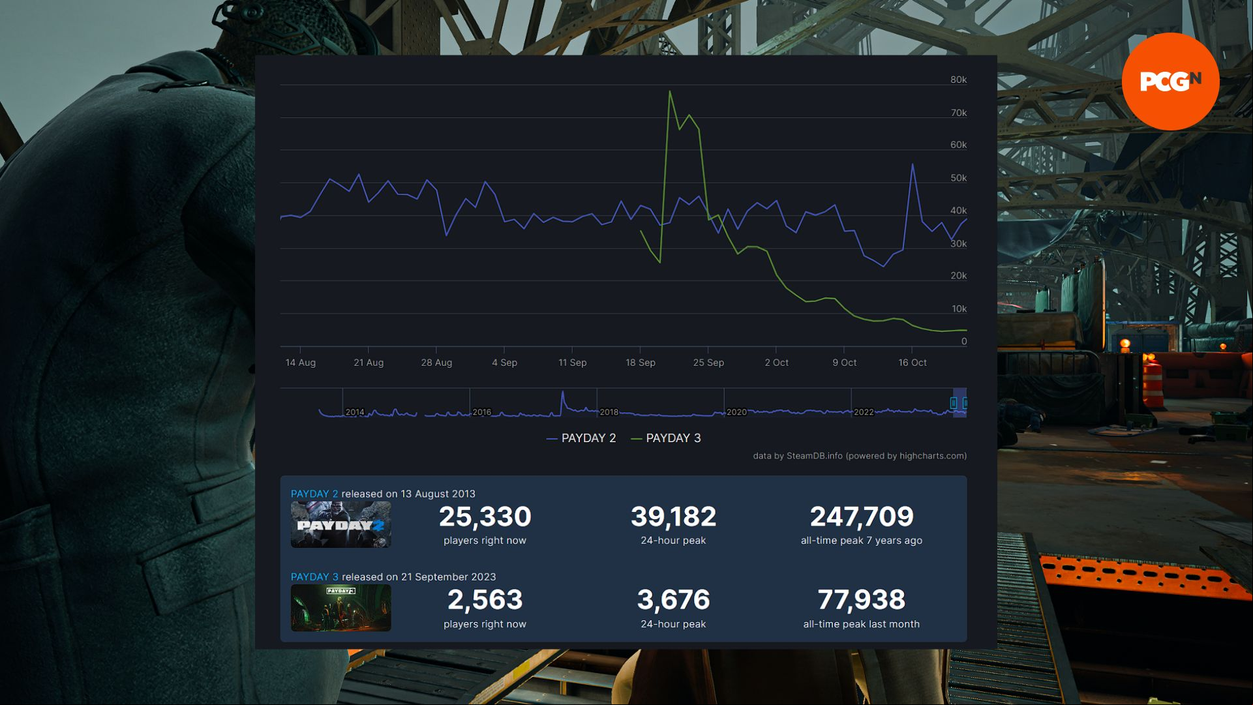Click the 39,182 24-hour peak value
Image resolution: width=1253 pixels, height=705 pixels.
pyautogui.click(x=673, y=517)
